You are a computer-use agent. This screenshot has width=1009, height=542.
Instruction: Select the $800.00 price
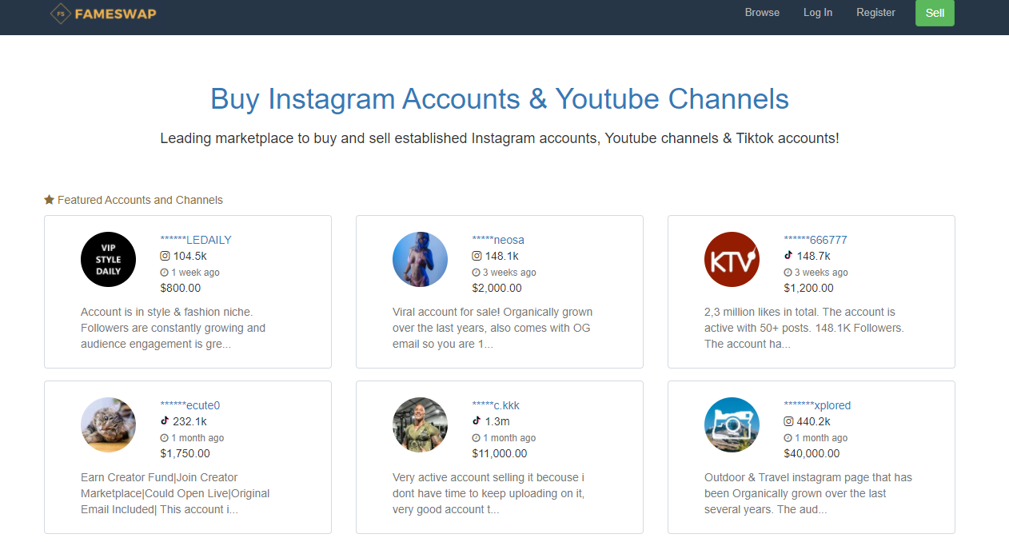click(x=181, y=288)
